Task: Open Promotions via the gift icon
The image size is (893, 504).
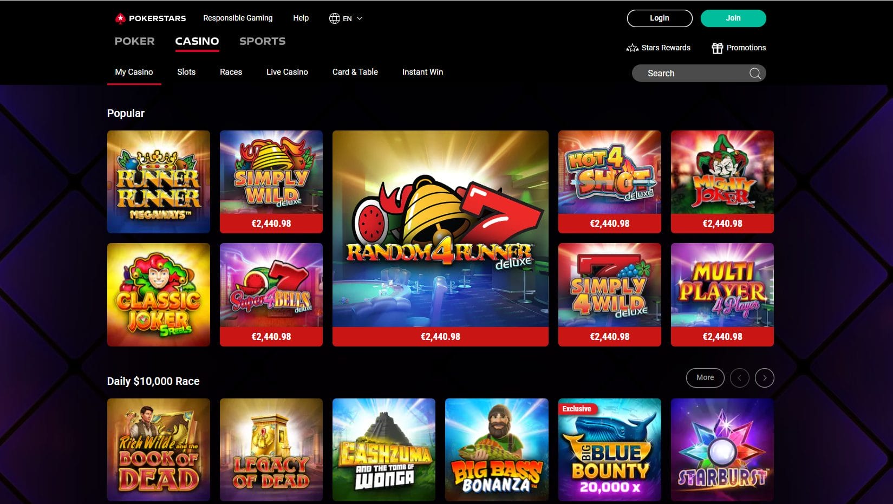Action: pyautogui.click(x=717, y=48)
